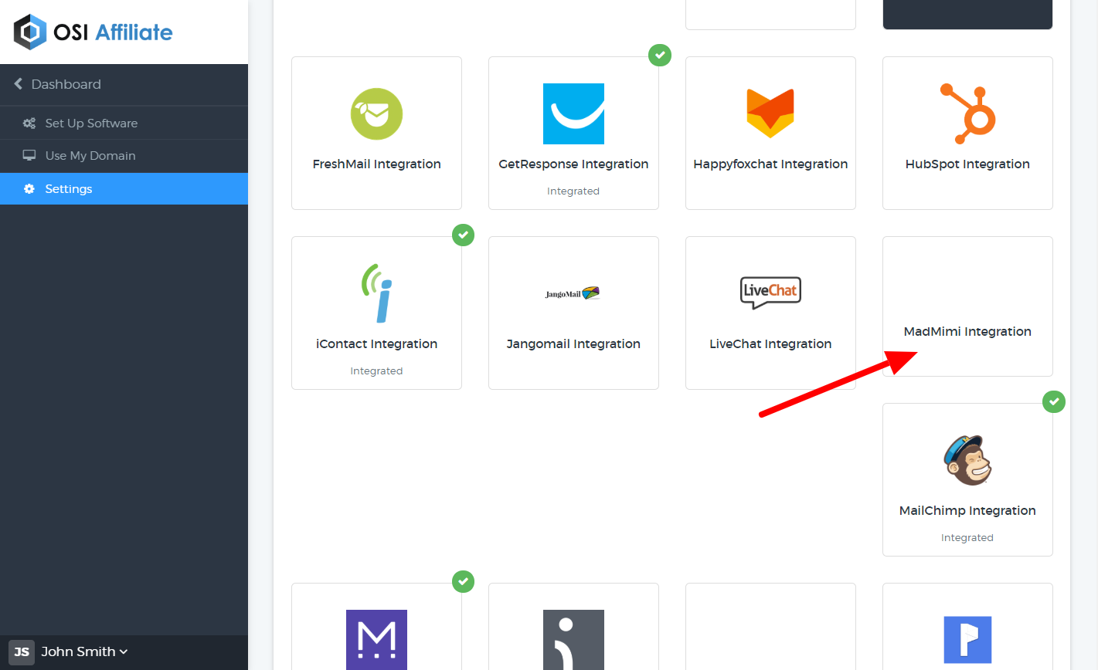Click the LiveChat speech bubble logo
The height and width of the screenshot is (670, 1098).
tap(770, 293)
